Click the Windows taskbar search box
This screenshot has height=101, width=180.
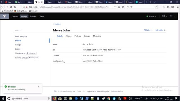click(x=29, y=98)
